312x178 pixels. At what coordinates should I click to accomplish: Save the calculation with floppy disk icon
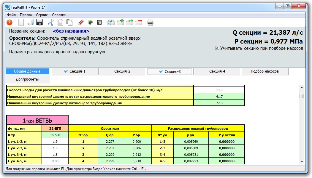39,22
